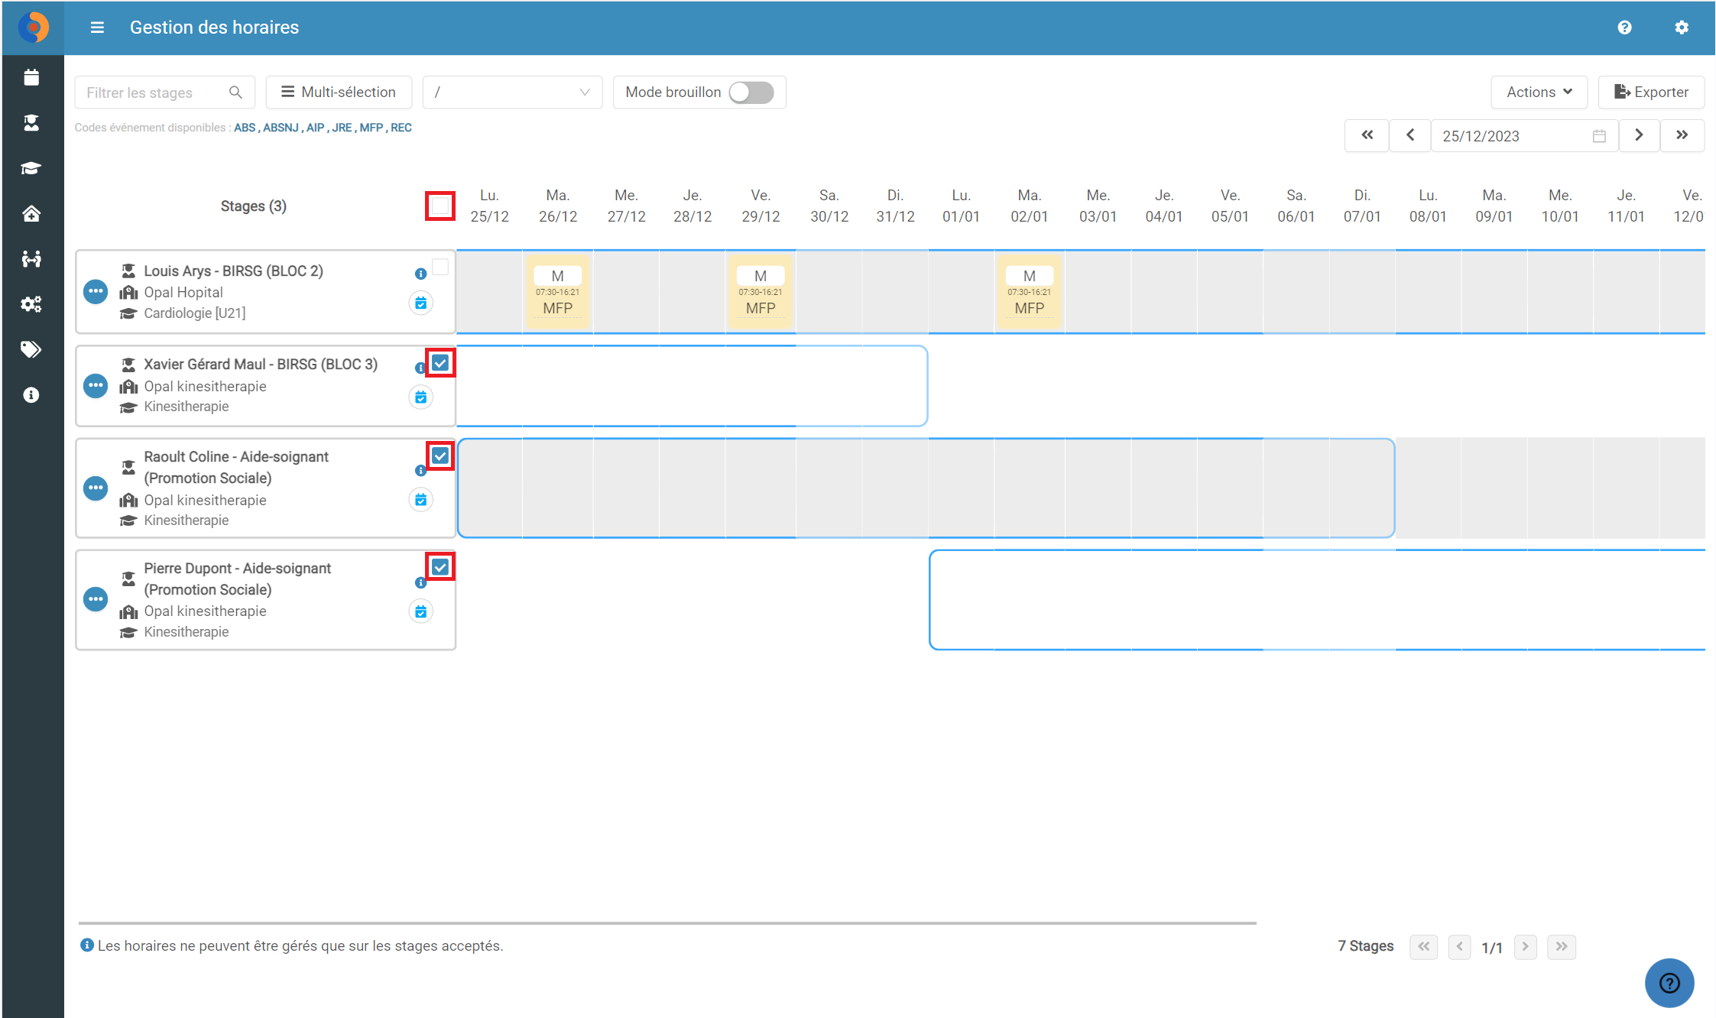Open the floating help button bottom right

click(1669, 983)
